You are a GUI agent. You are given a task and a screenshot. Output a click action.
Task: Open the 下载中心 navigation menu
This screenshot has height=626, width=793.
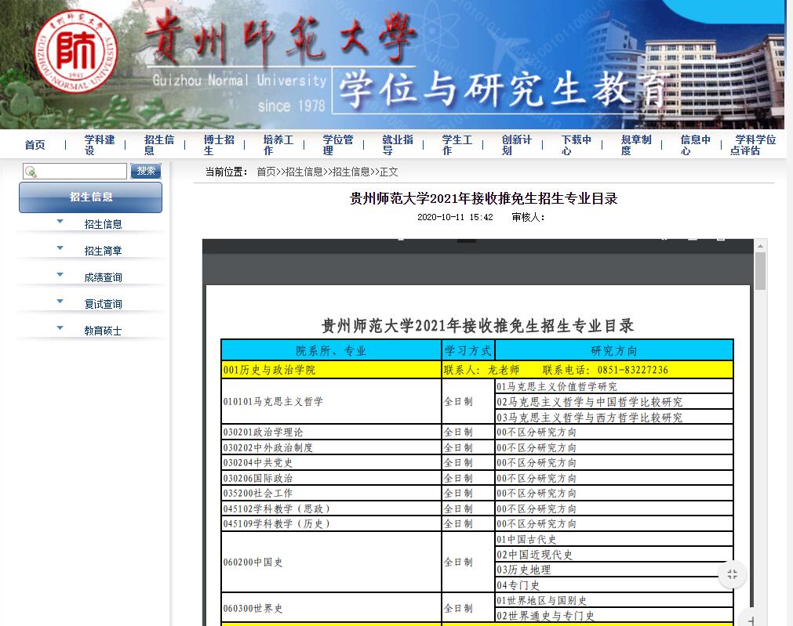577,145
